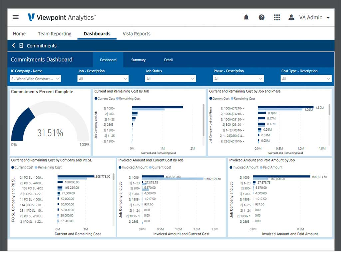The image size is (341, 256).
Task: Click the Viewpoint Analytics logo
Action: (x=62, y=17)
